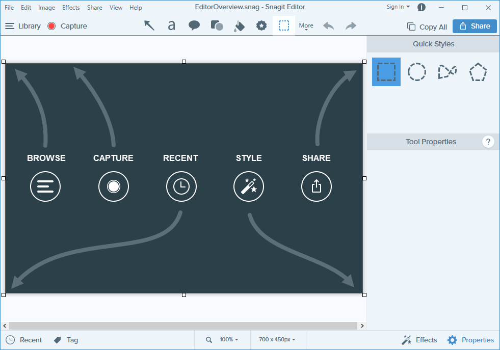
Task: Click the Tag button at bottom
Action: [x=66, y=340]
